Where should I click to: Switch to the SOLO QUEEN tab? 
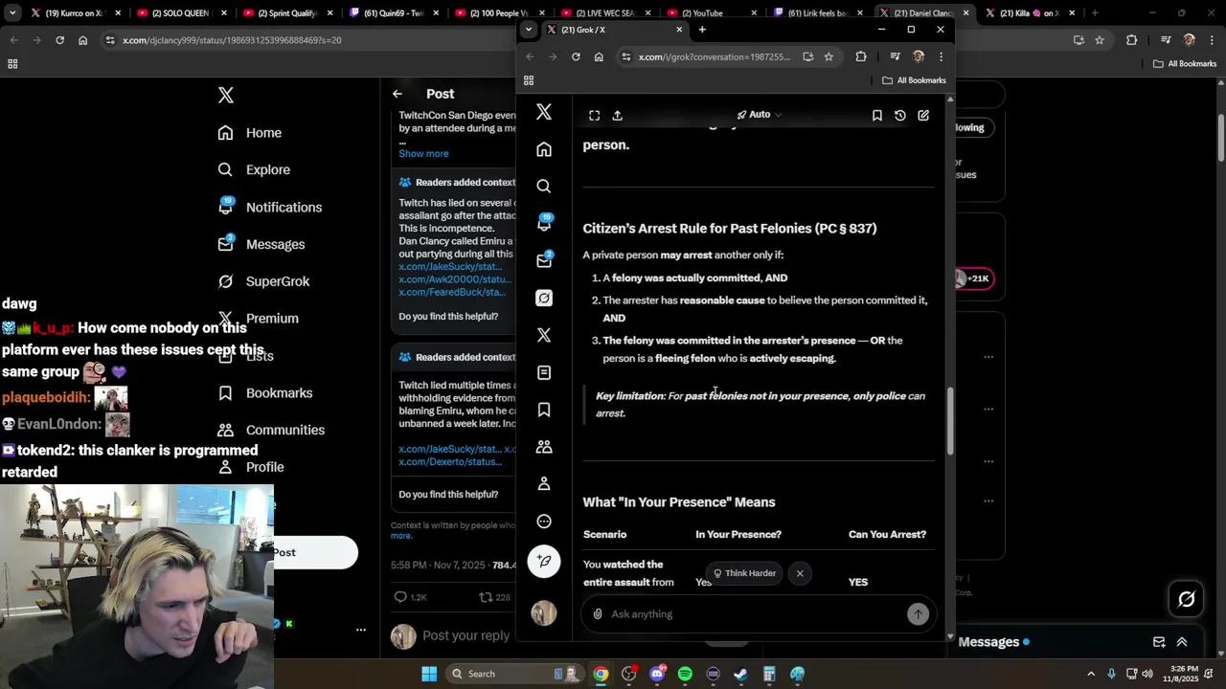coord(180,13)
